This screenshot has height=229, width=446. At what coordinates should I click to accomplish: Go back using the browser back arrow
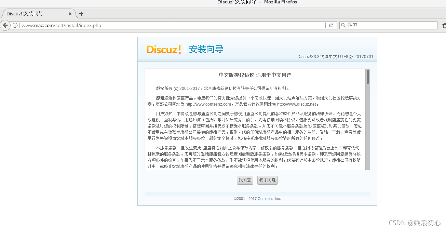tap(5, 25)
